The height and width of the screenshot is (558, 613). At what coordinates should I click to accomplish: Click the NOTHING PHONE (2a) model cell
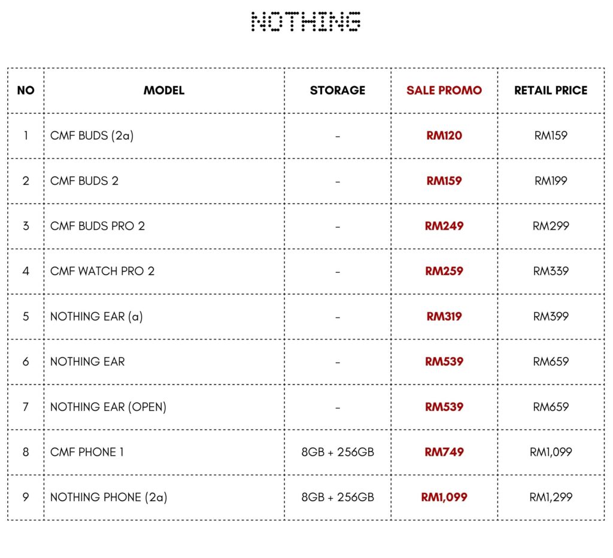(x=109, y=497)
